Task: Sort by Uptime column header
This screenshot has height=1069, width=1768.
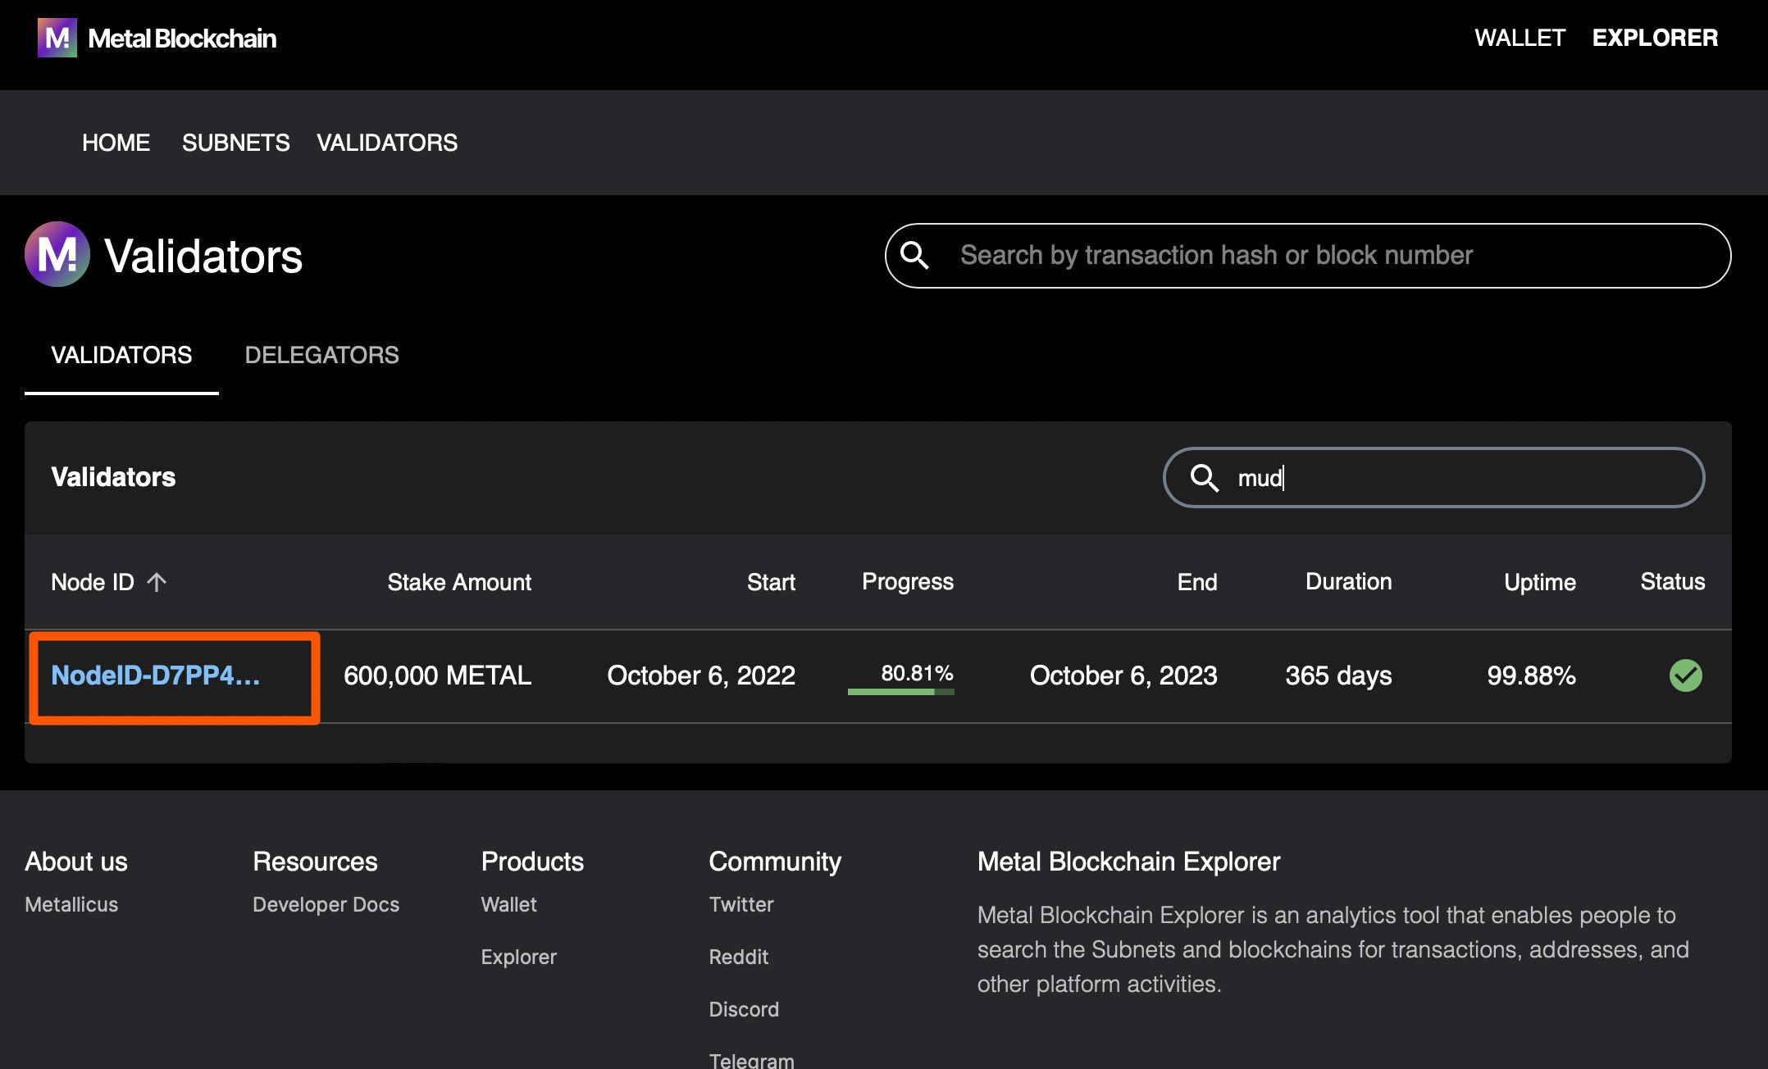Action: (x=1539, y=582)
